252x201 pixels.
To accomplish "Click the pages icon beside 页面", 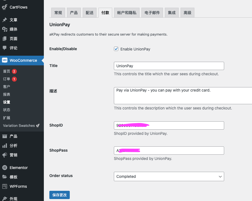I will [5, 39].
